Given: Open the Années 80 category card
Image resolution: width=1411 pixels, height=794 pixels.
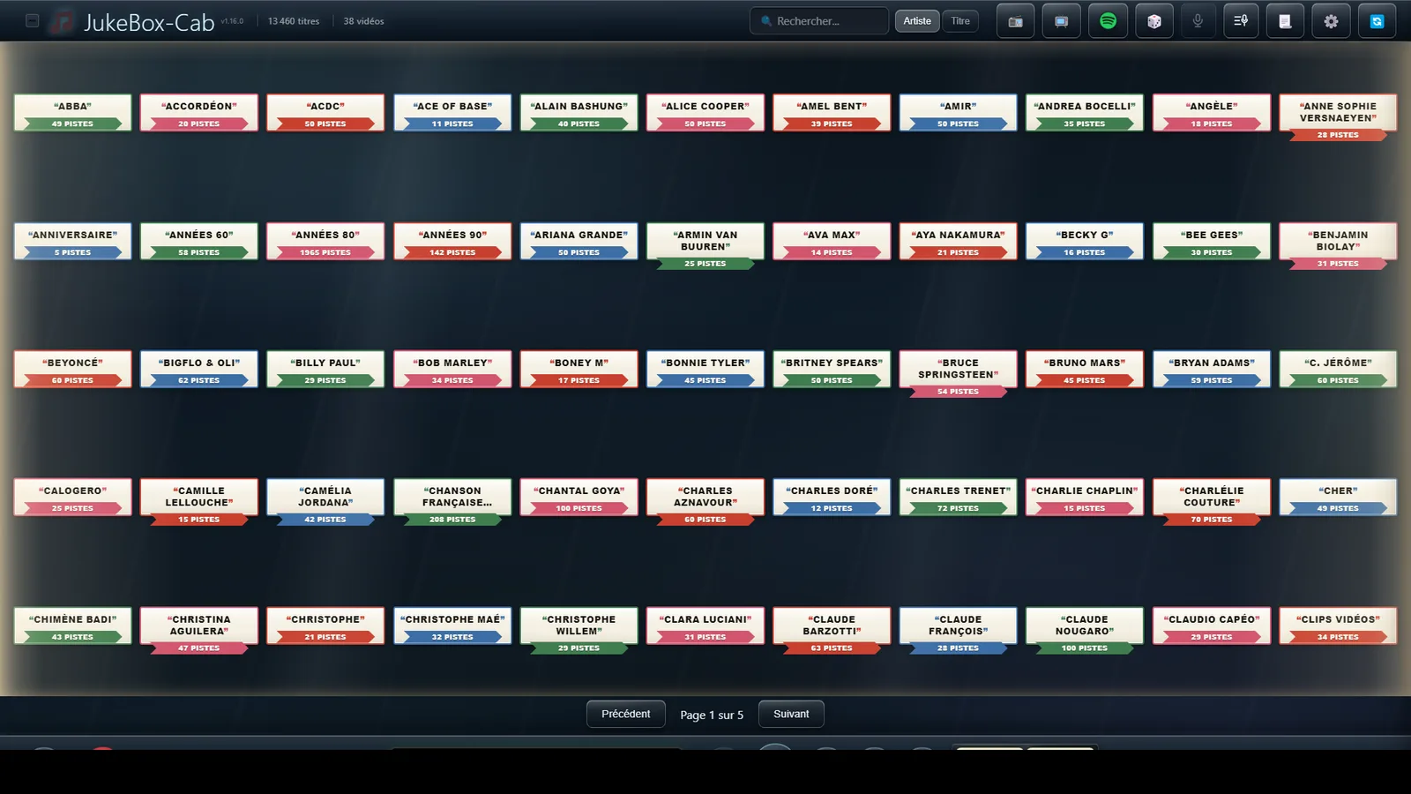Looking at the screenshot, I should click(325, 241).
